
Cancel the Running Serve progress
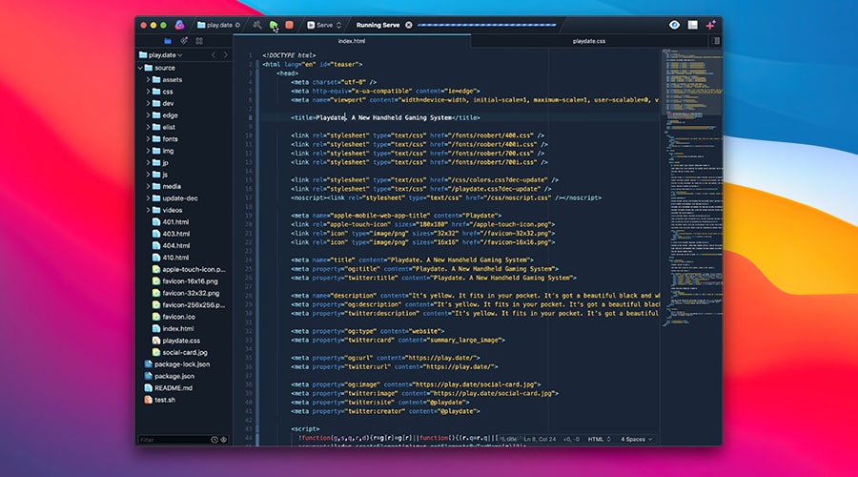408,25
